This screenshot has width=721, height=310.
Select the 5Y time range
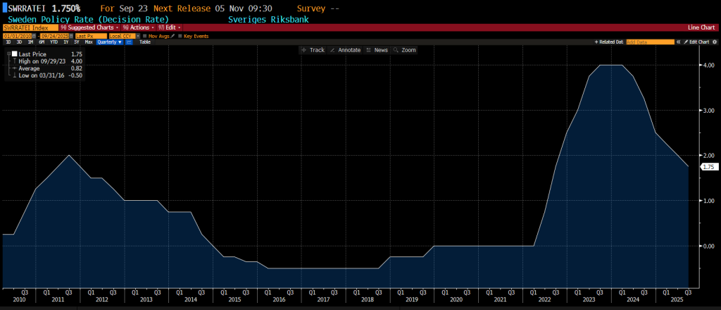(x=77, y=42)
